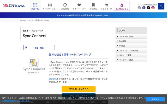
Task: Open the 対象商品 link
Action: tap(53, 79)
